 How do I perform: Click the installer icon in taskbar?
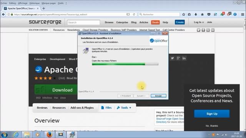pyautogui.click(x=72, y=135)
